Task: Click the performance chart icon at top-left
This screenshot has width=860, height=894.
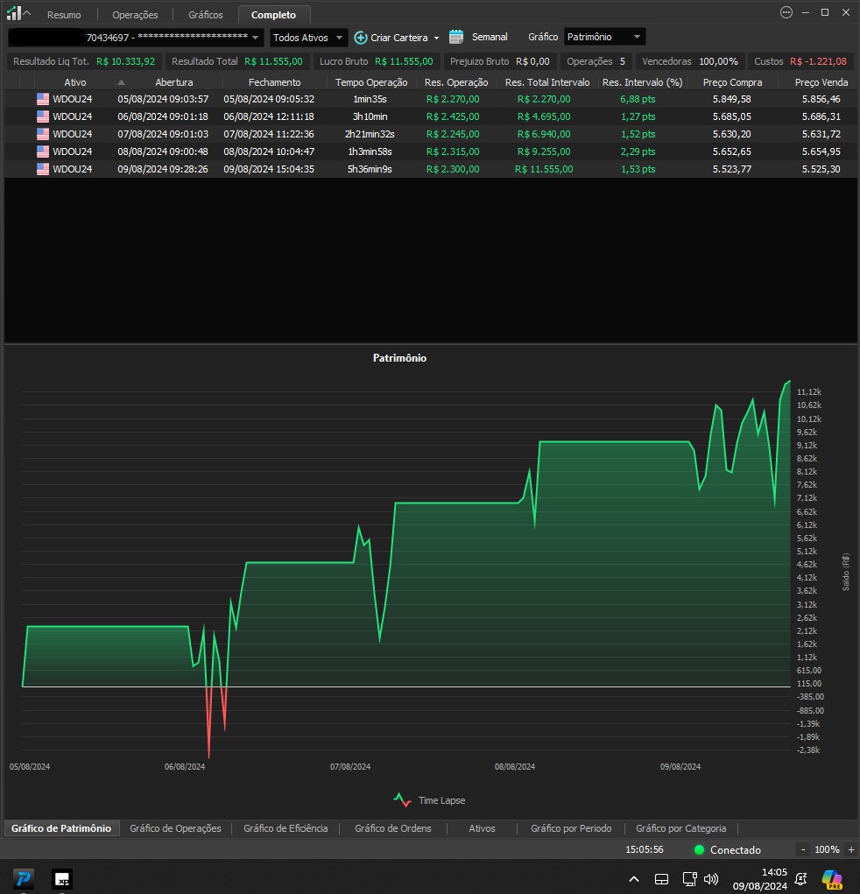Action: tap(14, 13)
